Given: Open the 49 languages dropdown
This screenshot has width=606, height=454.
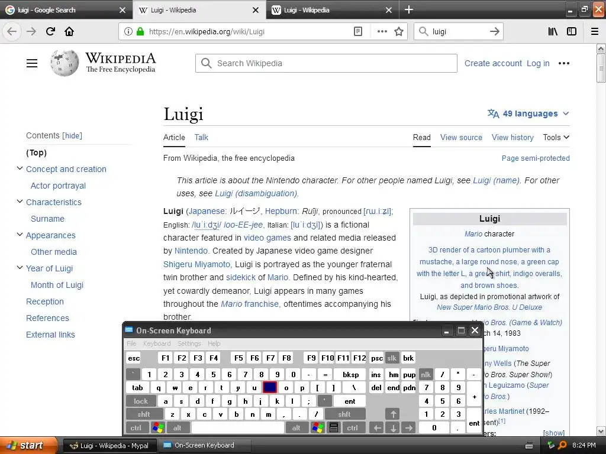Looking at the screenshot, I should pyautogui.click(x=528, y=113).
